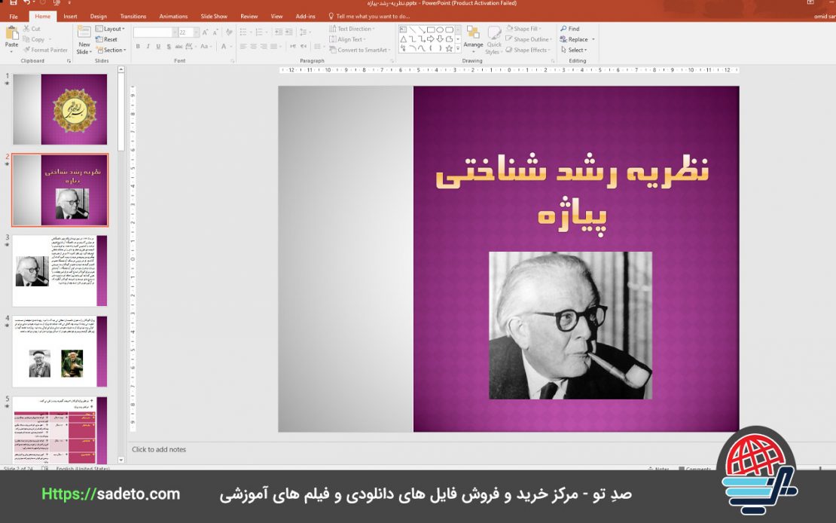
Task: Click Convert to SmartArt
Action: tap(360, 50)
